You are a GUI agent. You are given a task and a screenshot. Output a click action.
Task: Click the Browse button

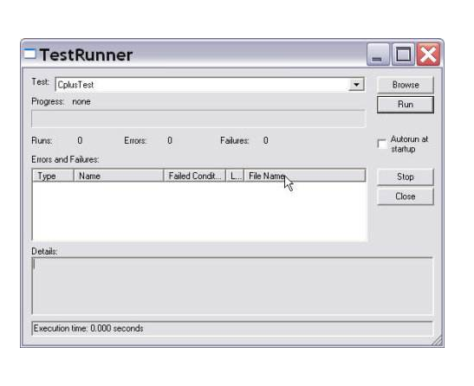pos(406,85)
